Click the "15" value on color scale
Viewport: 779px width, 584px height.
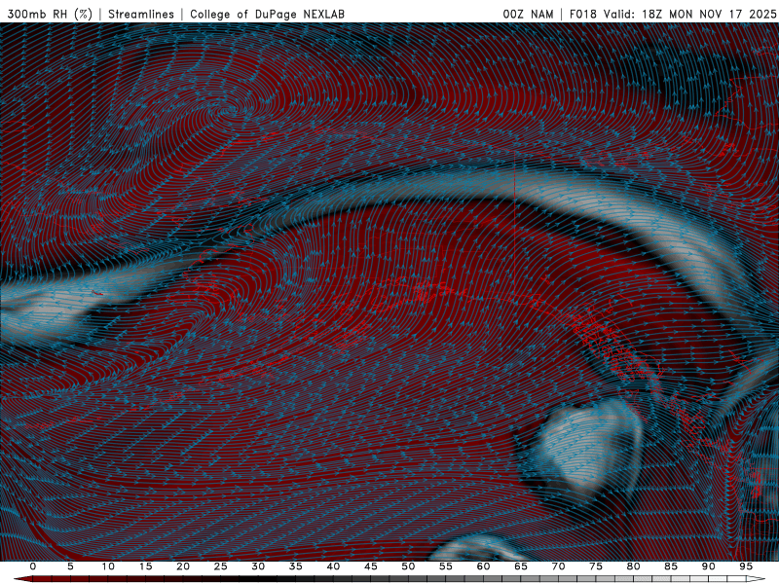click(x=145, y=566)
